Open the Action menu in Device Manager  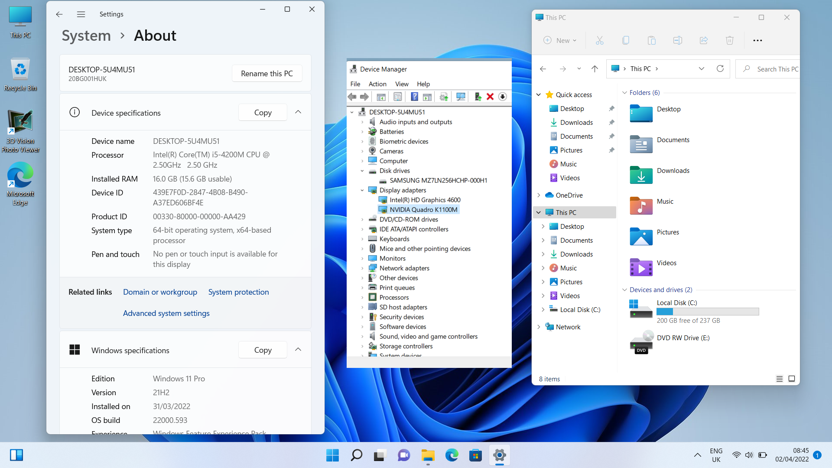pyautogui.click(x=377, y=84)
